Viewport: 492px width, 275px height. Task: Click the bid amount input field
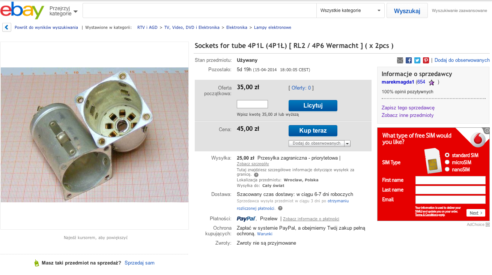coord(253,104)
